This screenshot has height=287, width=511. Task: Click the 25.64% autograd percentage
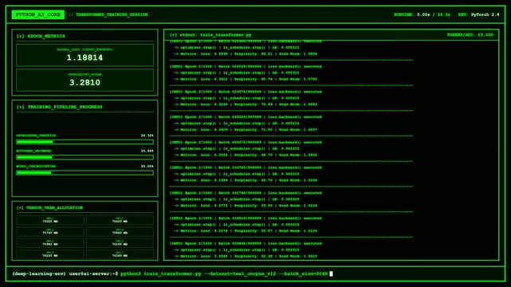(x=147, y=151)
